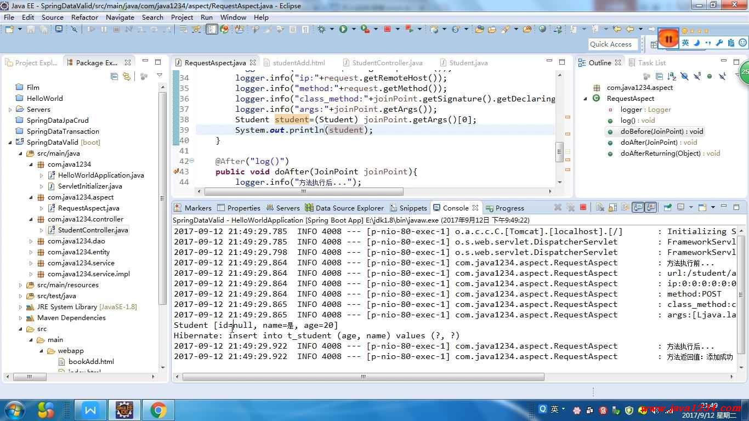Click the editor horizontal scrollbar thumb
The width and height of the screenshot is (749, 421).
pos(304,192)
